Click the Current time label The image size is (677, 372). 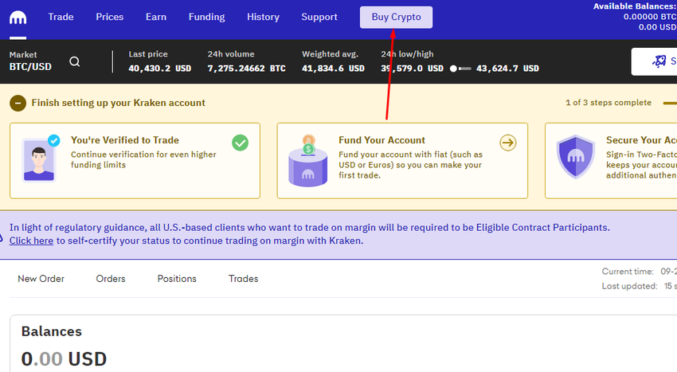click(628, 272)
